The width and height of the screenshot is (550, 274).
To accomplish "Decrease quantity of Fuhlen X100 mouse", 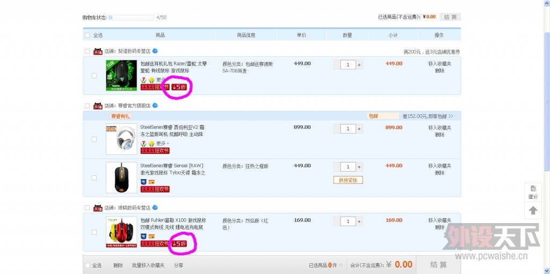I will pos(337,221).
